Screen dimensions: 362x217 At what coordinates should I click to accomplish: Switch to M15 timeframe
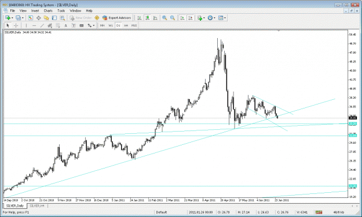click(x=134, y=25)
